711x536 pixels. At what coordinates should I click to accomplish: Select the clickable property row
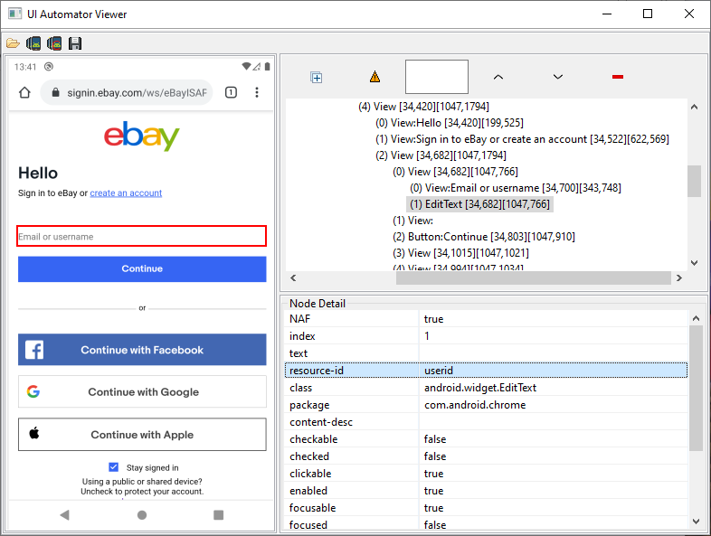pos(486,474)
